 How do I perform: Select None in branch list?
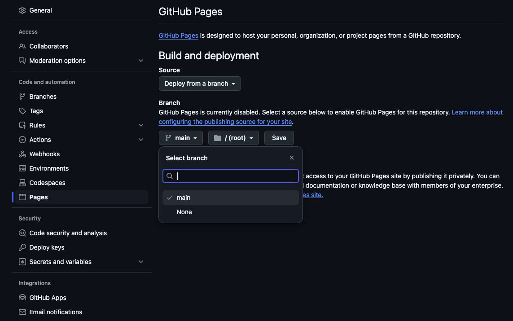231,212
